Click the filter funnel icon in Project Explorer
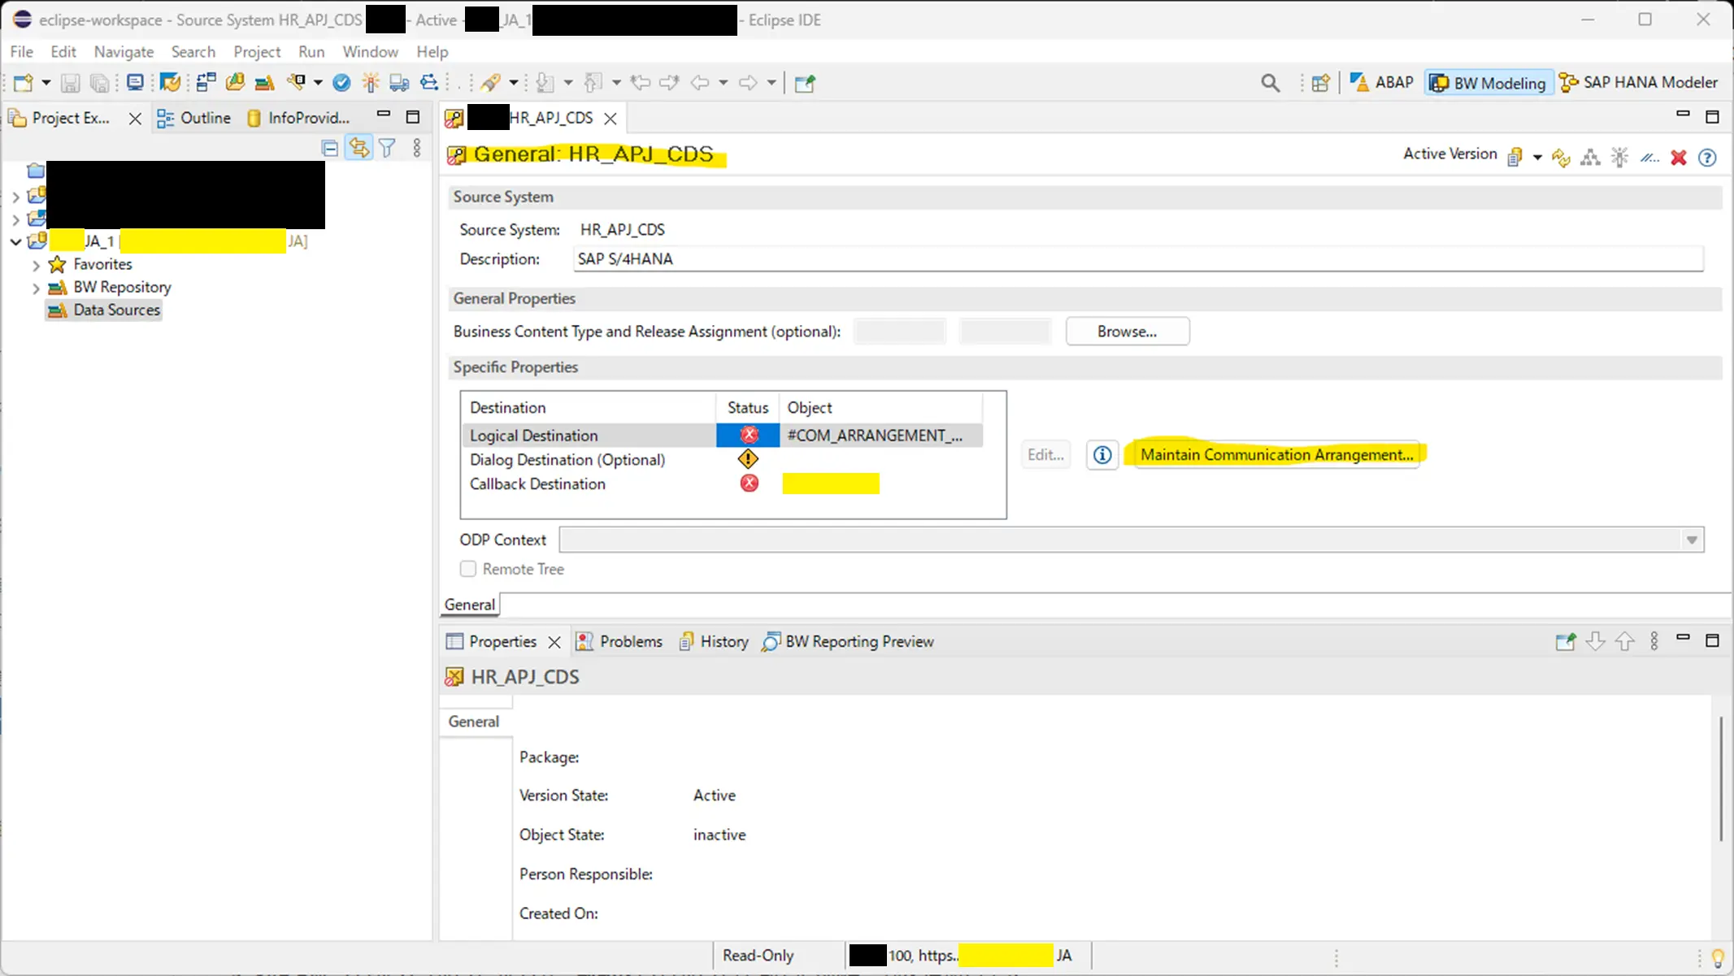Viewport: 1734px width, 976px height. click(x=387, y=148)
